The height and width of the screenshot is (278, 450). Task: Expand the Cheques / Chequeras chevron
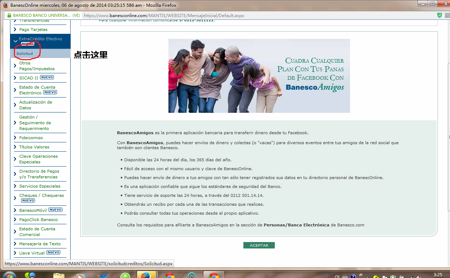coord(15,198)
